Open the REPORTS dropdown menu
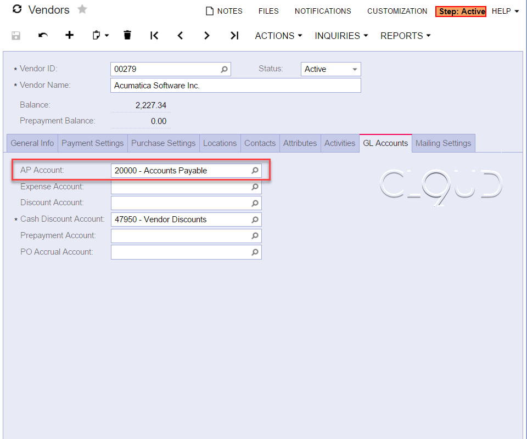Image resolution: width=527 pixels, height=439 pixels. click(405, 36)
